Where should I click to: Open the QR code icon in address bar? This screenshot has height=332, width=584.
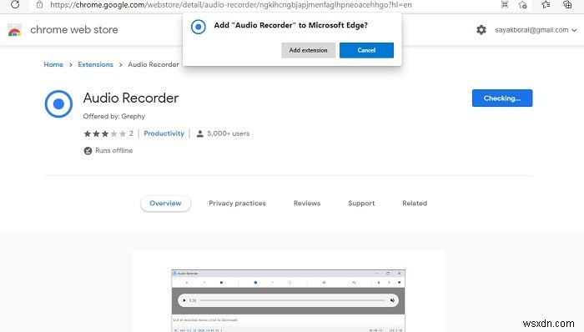505,4
